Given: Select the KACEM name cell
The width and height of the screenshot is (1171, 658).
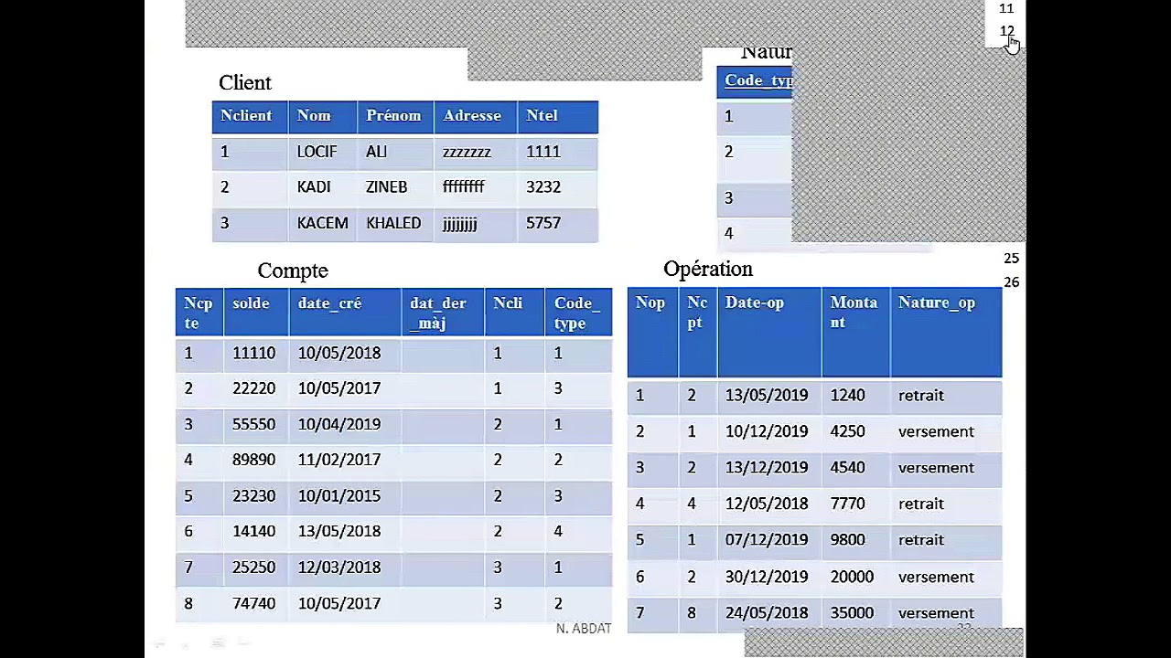Looking at the screenshot, I should (323, 223).
